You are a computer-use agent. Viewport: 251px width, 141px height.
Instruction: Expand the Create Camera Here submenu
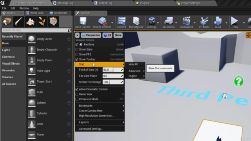click(100, 110)
